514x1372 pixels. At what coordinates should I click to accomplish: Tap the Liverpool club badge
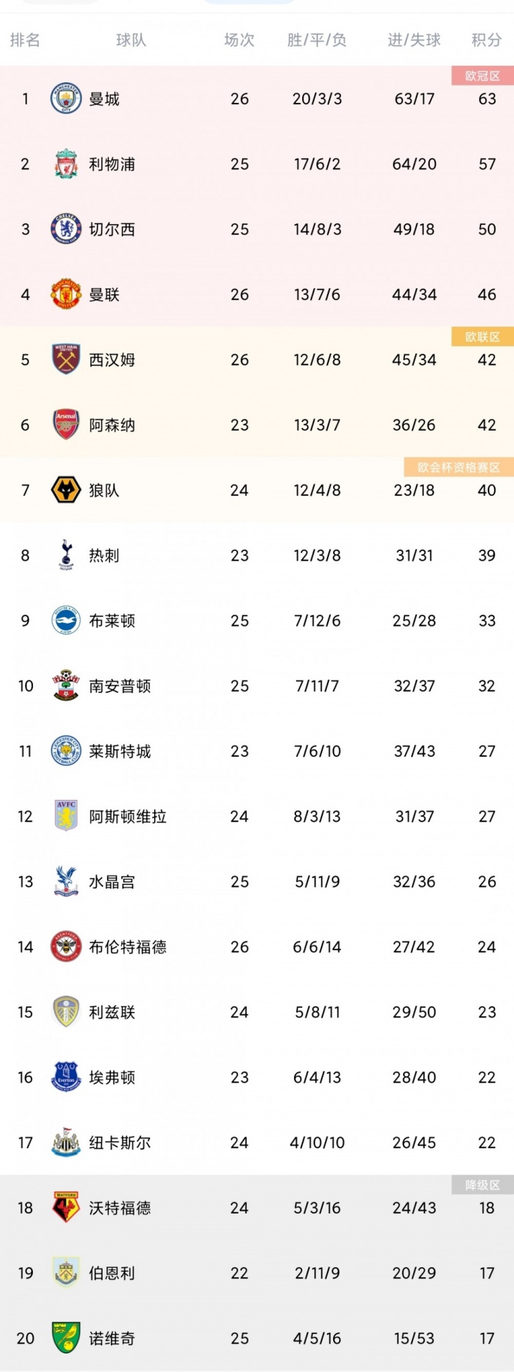(x=66, y=164)
